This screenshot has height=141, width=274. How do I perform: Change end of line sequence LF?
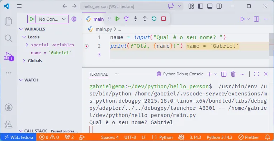[144, 137]
